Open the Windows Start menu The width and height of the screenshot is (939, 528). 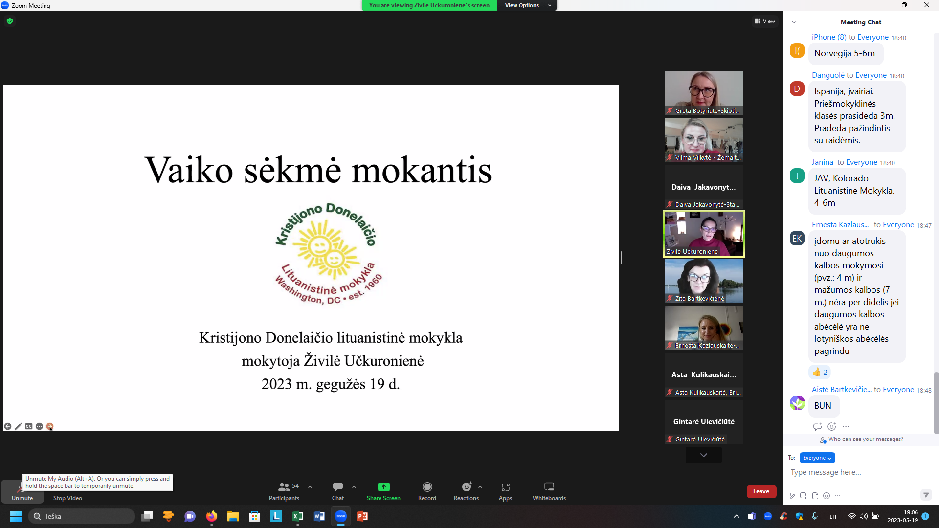pyautogui.click(x=16, y=516)
